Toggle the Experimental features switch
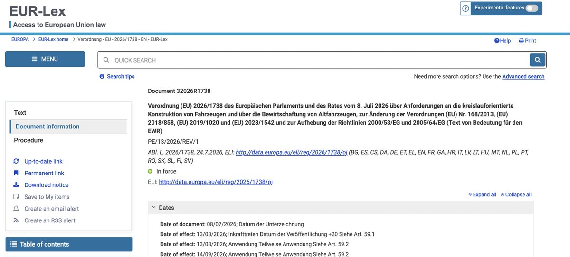Screen dimensions: 570x257 click(532, 8)
